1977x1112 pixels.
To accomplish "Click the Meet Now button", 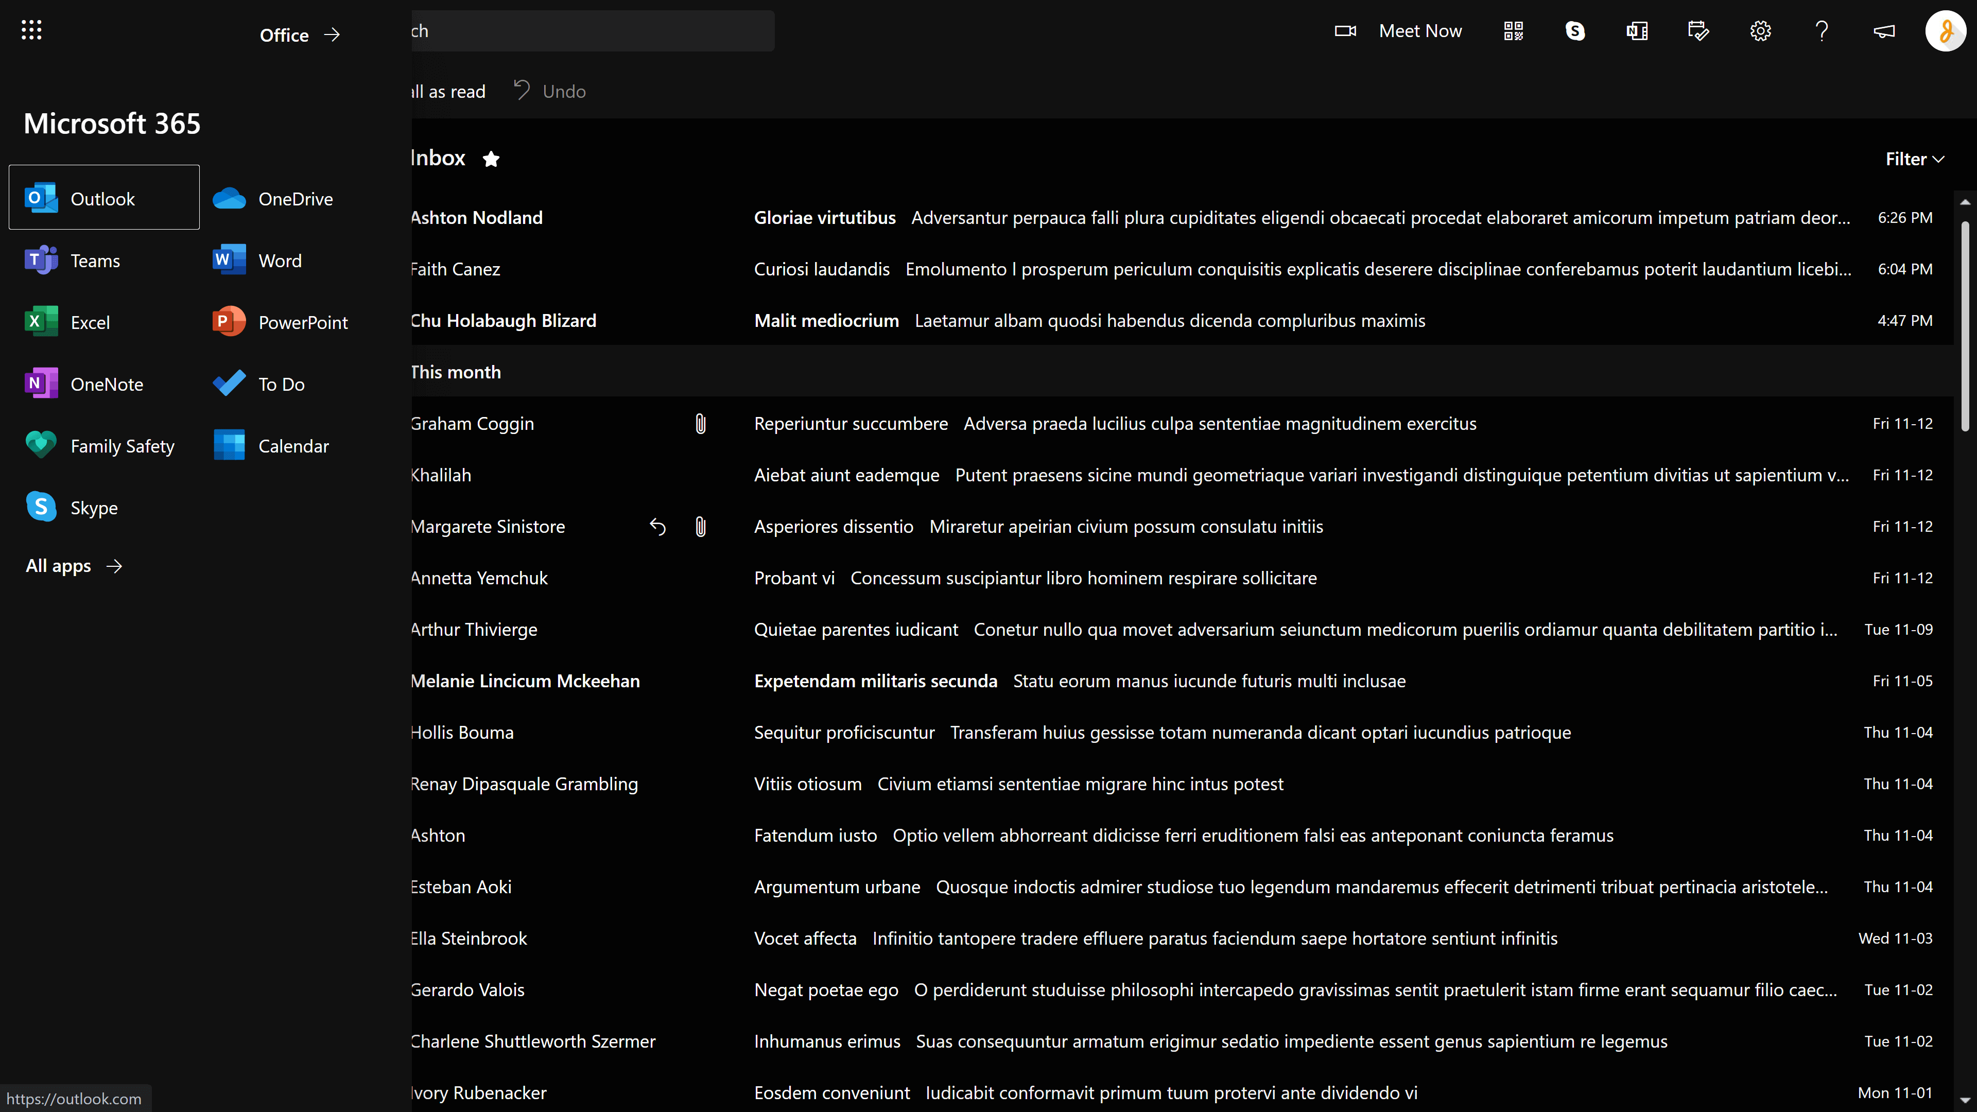I will click(1398, 31).
